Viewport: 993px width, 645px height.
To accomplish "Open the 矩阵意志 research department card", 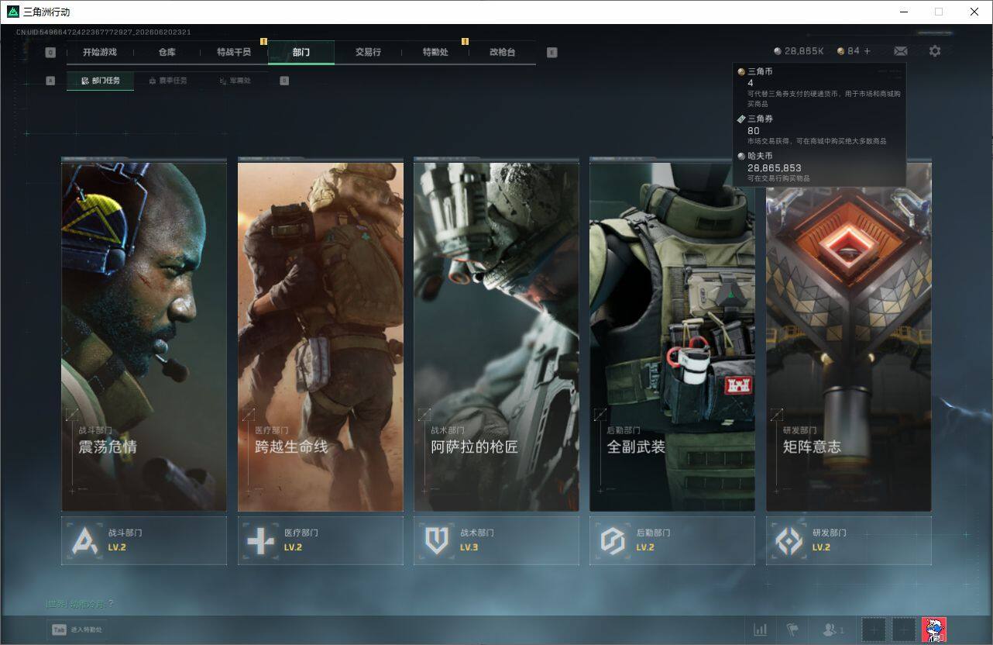I will click(x=849, y=335).
